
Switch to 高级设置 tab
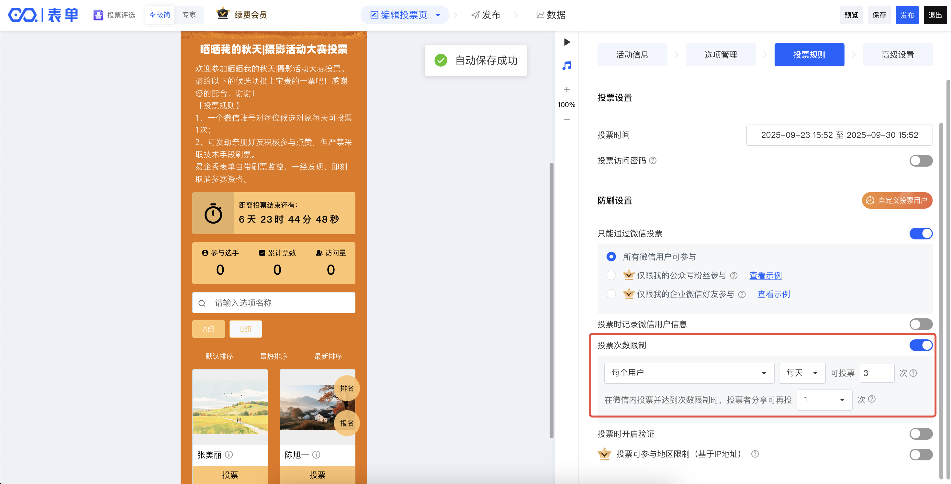click(898, 55)
